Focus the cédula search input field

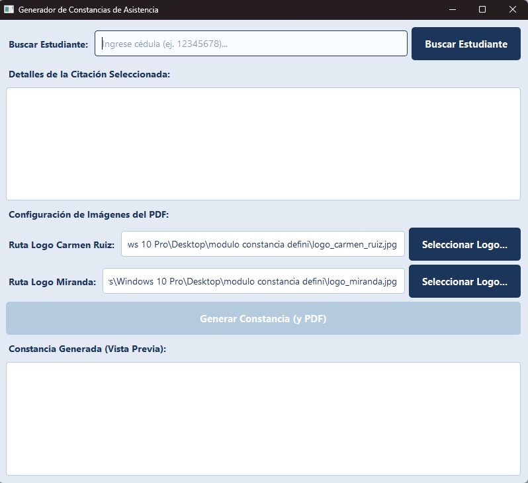[251, 44]
